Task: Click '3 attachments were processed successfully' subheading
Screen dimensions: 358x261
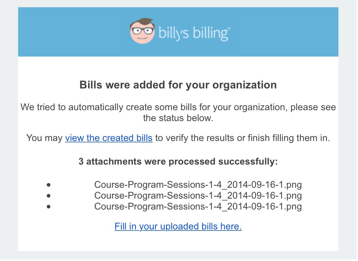Action: pyautogui.click(x=178, y=161)
